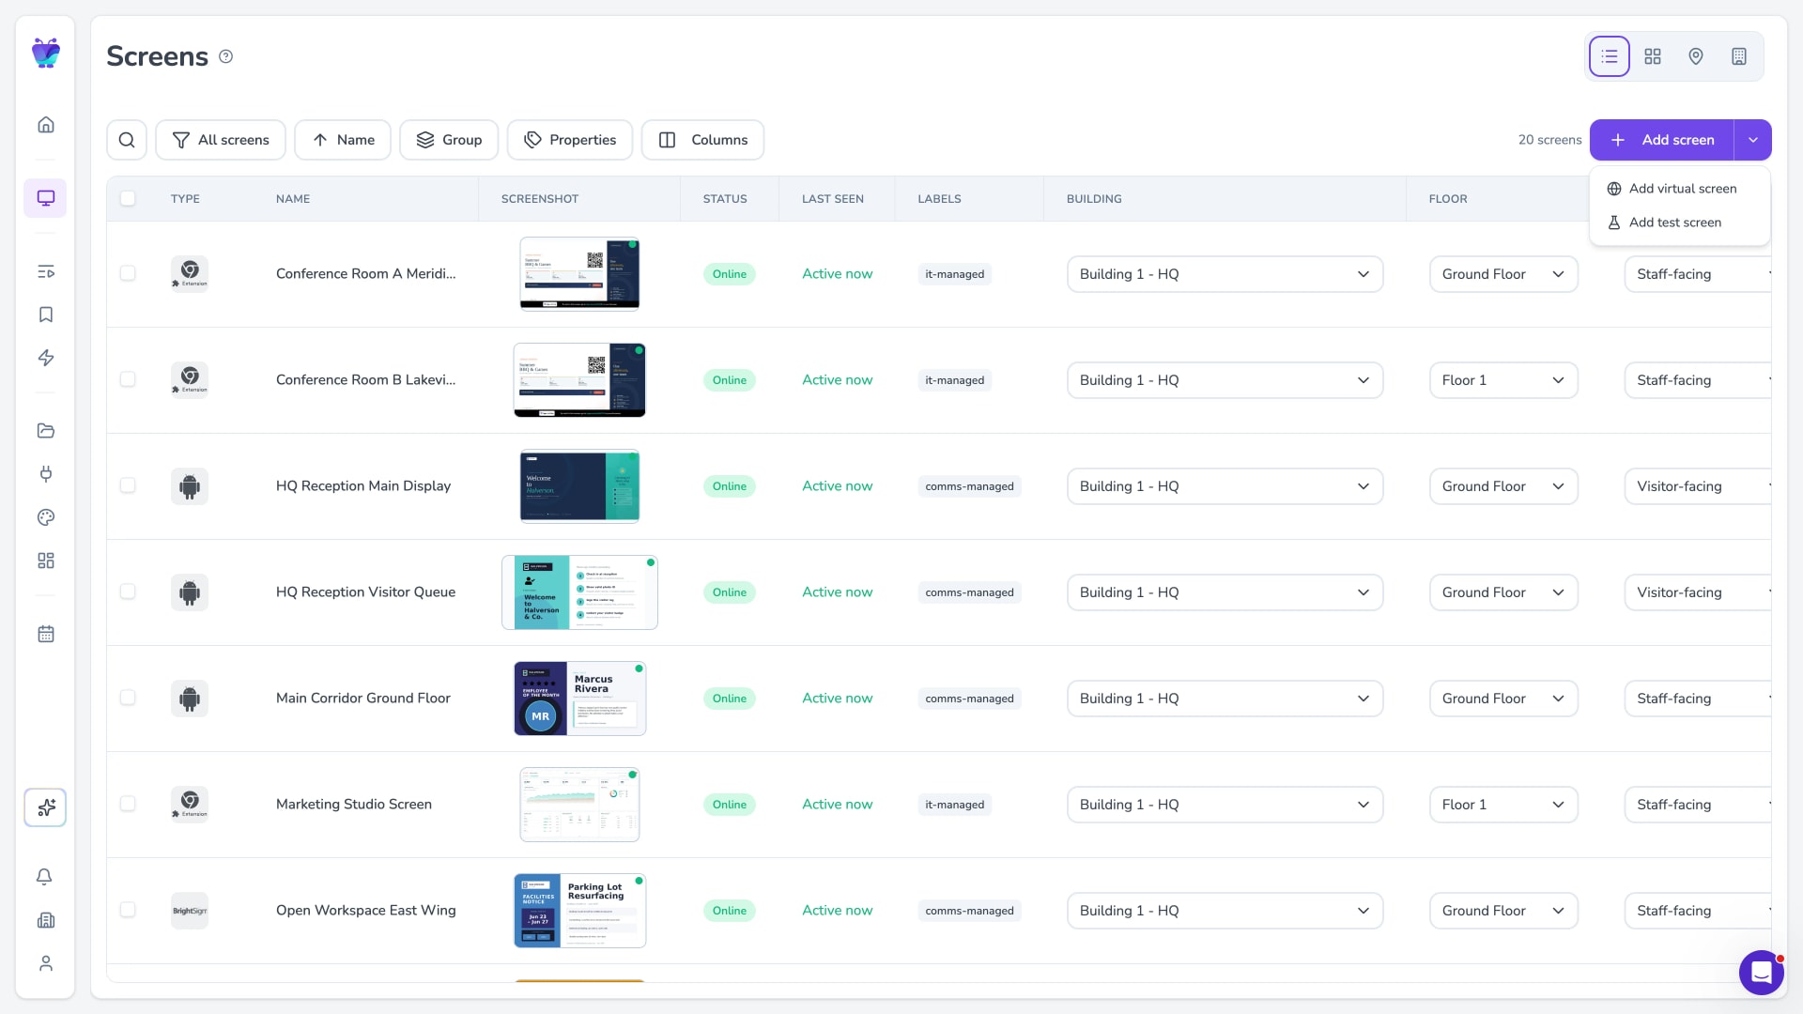This screenshot has width=1803, height=1014.
Task: Open the chat support bubble
Action: coord(1761,973)
